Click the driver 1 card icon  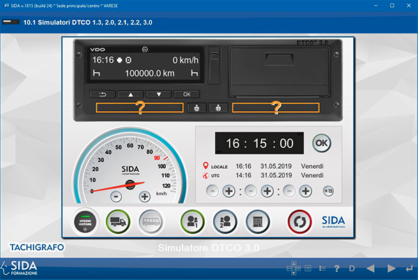[193, 221]
